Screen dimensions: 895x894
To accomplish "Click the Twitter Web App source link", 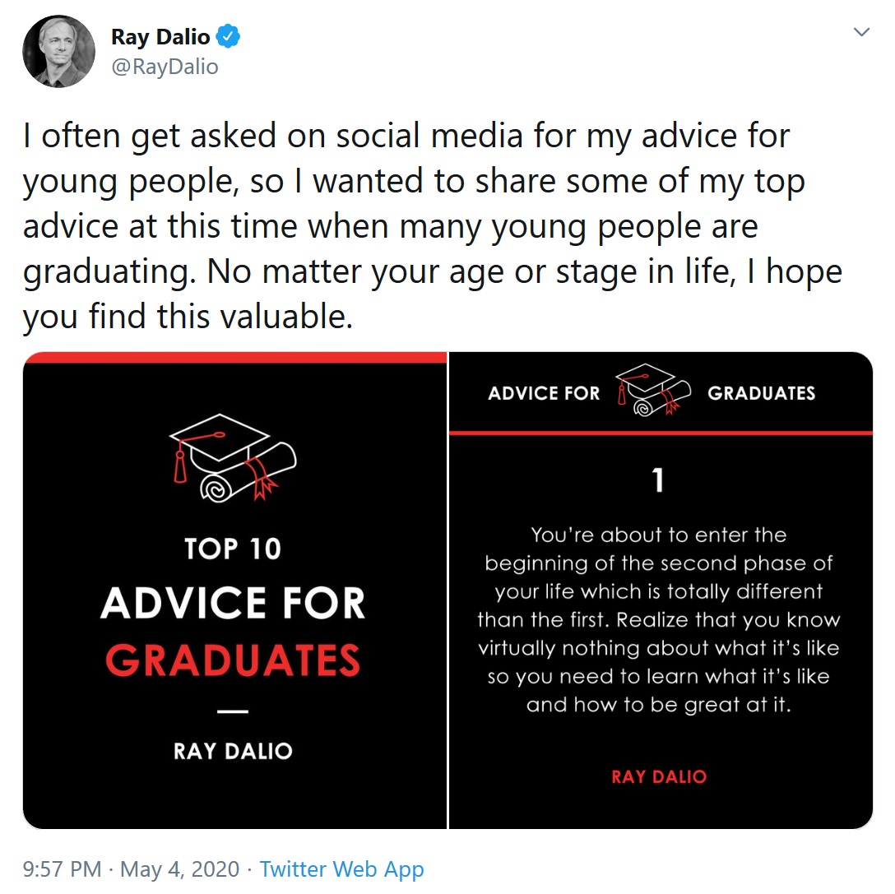I will [x=341, y=869].
